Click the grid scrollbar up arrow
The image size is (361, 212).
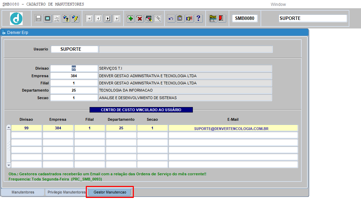click(x=9, y=127)
